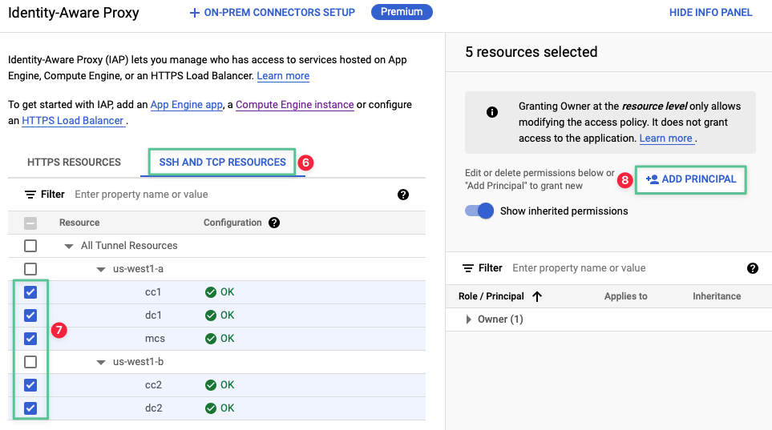
Task: Collapse the All Tunnel Resources tree
Action: (x=69, y=247)
